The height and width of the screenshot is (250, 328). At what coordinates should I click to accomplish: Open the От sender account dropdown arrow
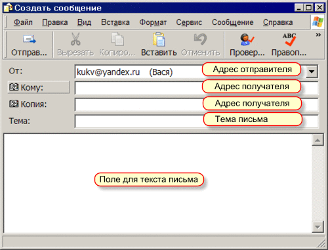click(x=312, y=72)
